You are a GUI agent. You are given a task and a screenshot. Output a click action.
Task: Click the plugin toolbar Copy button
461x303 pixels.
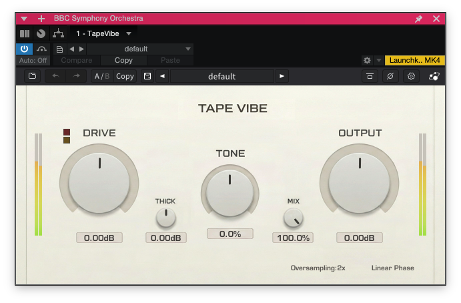pyautogui.click(x=125, y=76)
